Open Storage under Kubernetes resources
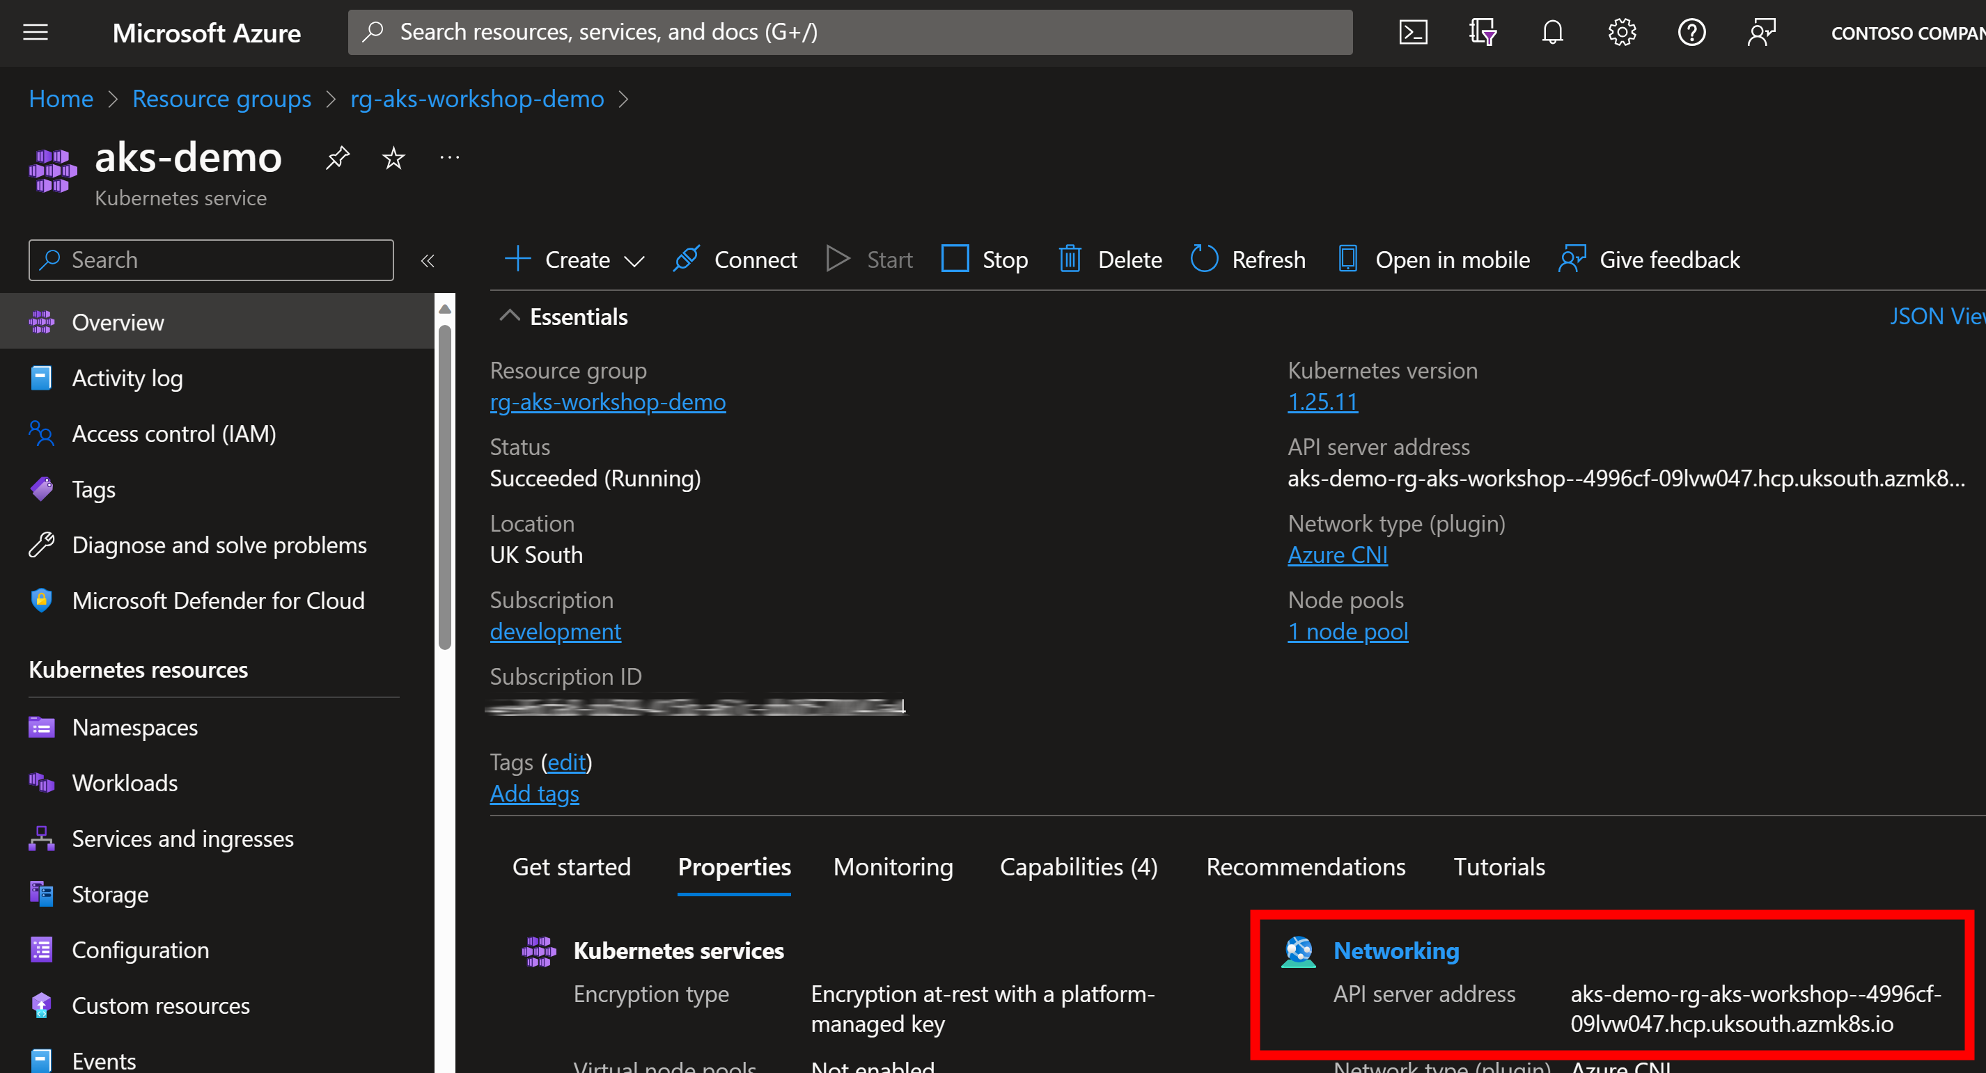 tap(216, 894)
